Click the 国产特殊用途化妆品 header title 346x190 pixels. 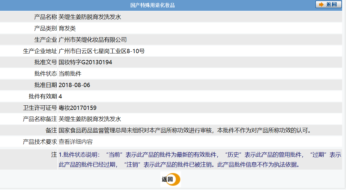pos(152,5)
